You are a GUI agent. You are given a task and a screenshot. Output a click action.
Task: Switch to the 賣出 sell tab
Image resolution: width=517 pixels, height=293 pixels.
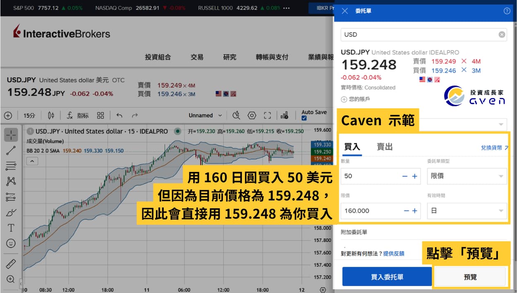(x=385, y=147)
